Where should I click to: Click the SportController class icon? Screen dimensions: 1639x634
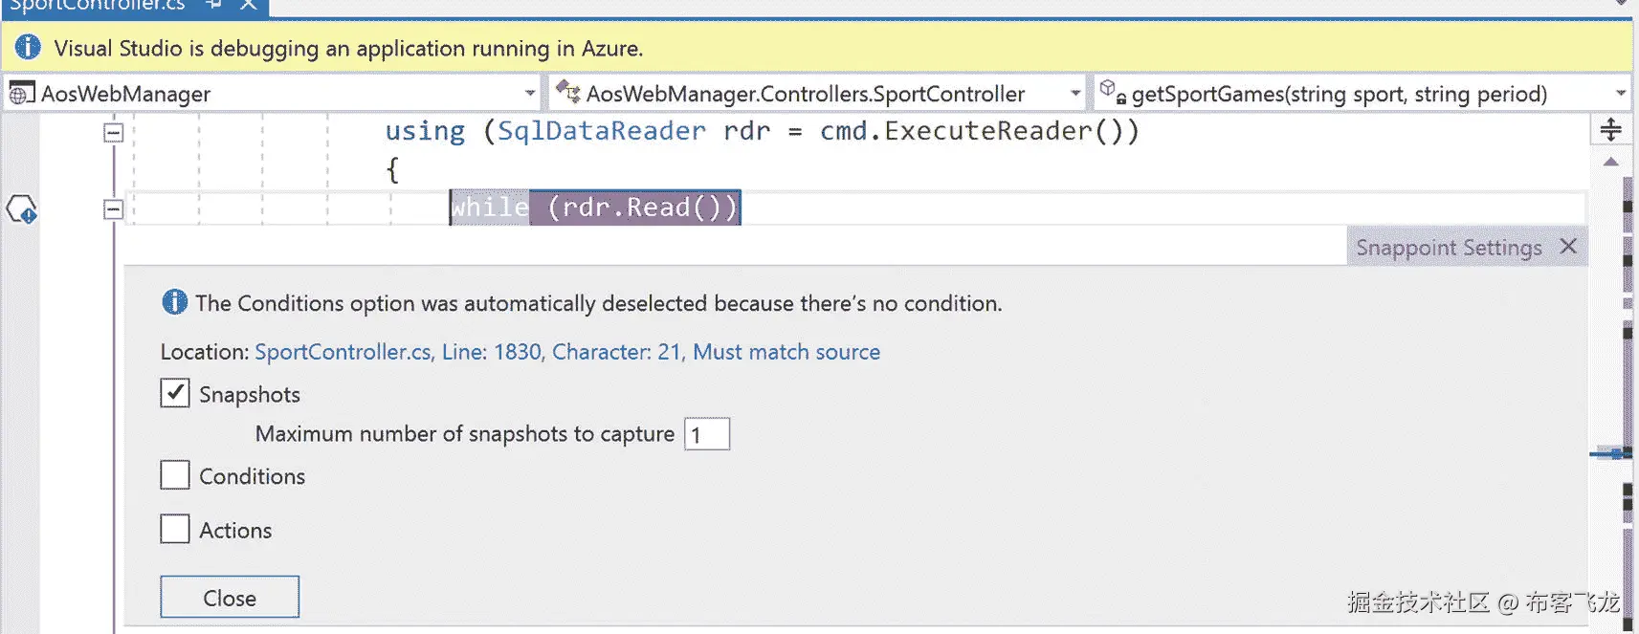(x=568, y=93)
